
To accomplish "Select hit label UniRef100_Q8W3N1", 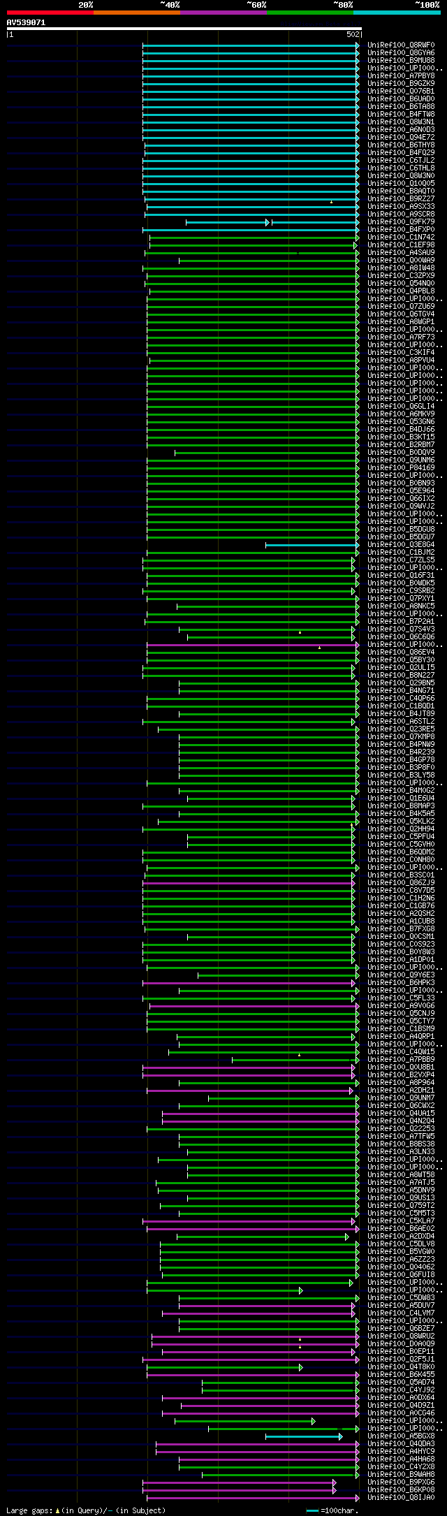I will pyautogui.click(x=401, y=122).
